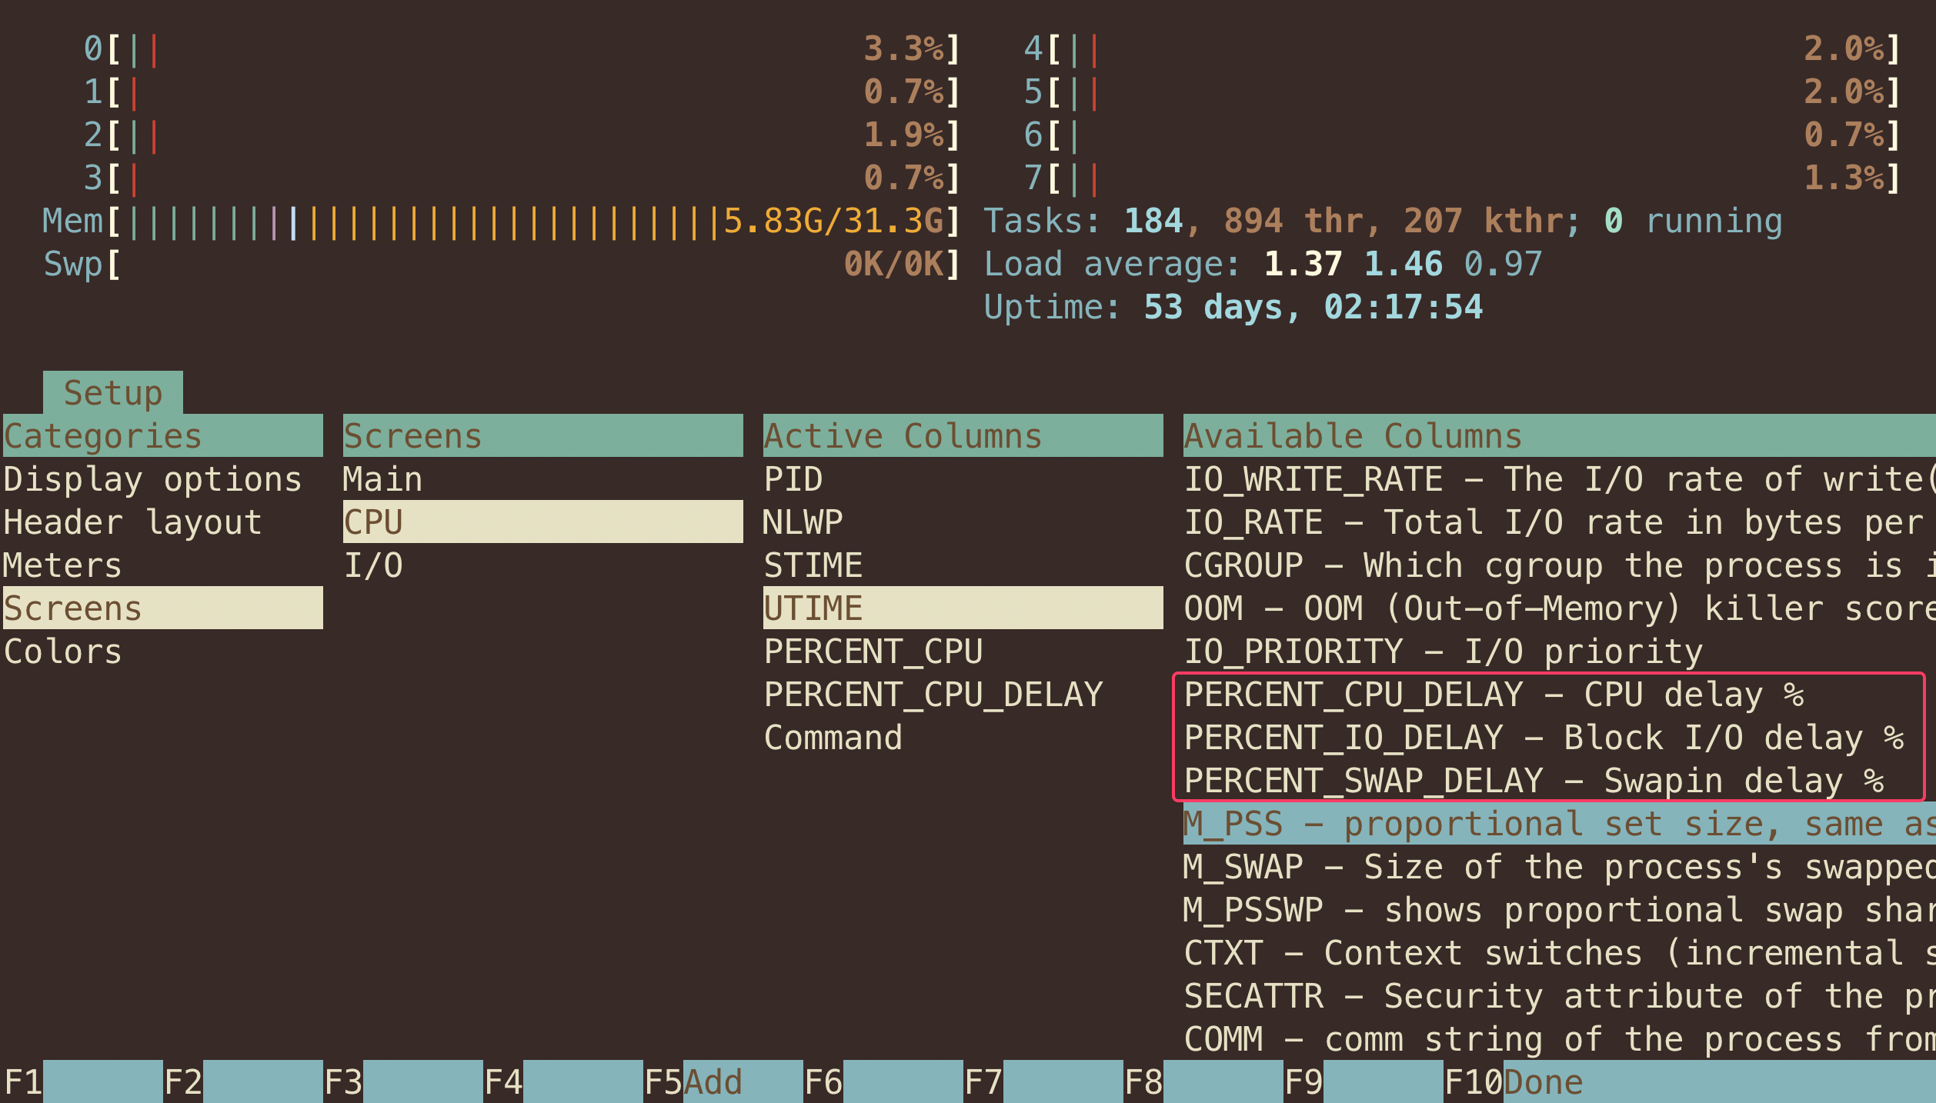Select the Screens category entry

[162, 608]
